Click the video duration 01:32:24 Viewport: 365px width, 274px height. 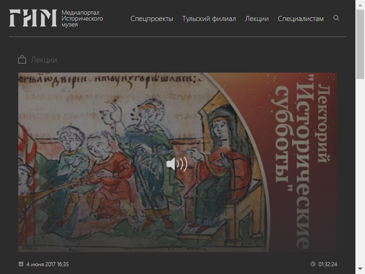pyautogui.click(x=328, y=264)
